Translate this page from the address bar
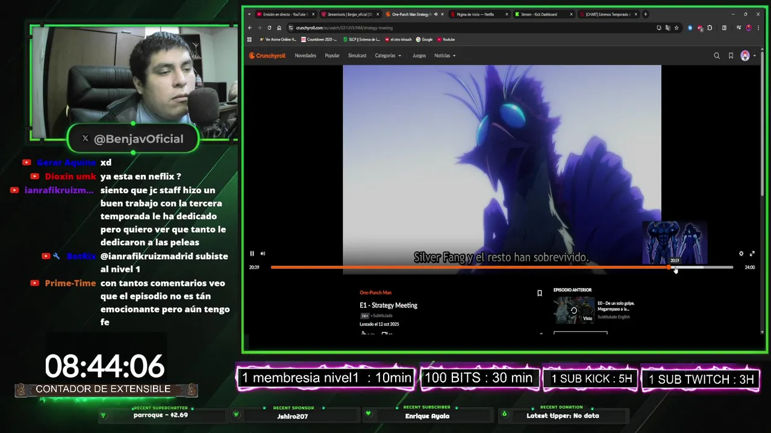This screenshot has width=771, height=433. (667, 28)
